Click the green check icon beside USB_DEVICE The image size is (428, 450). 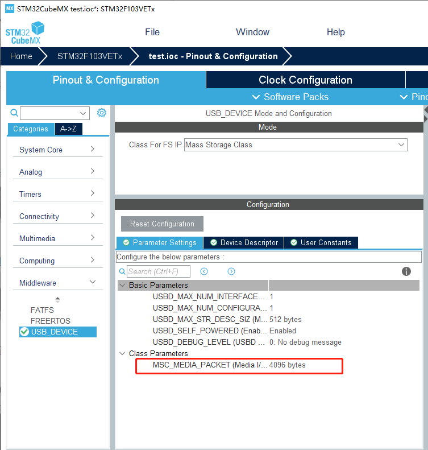pyautogui.click(x=24, y=332)
